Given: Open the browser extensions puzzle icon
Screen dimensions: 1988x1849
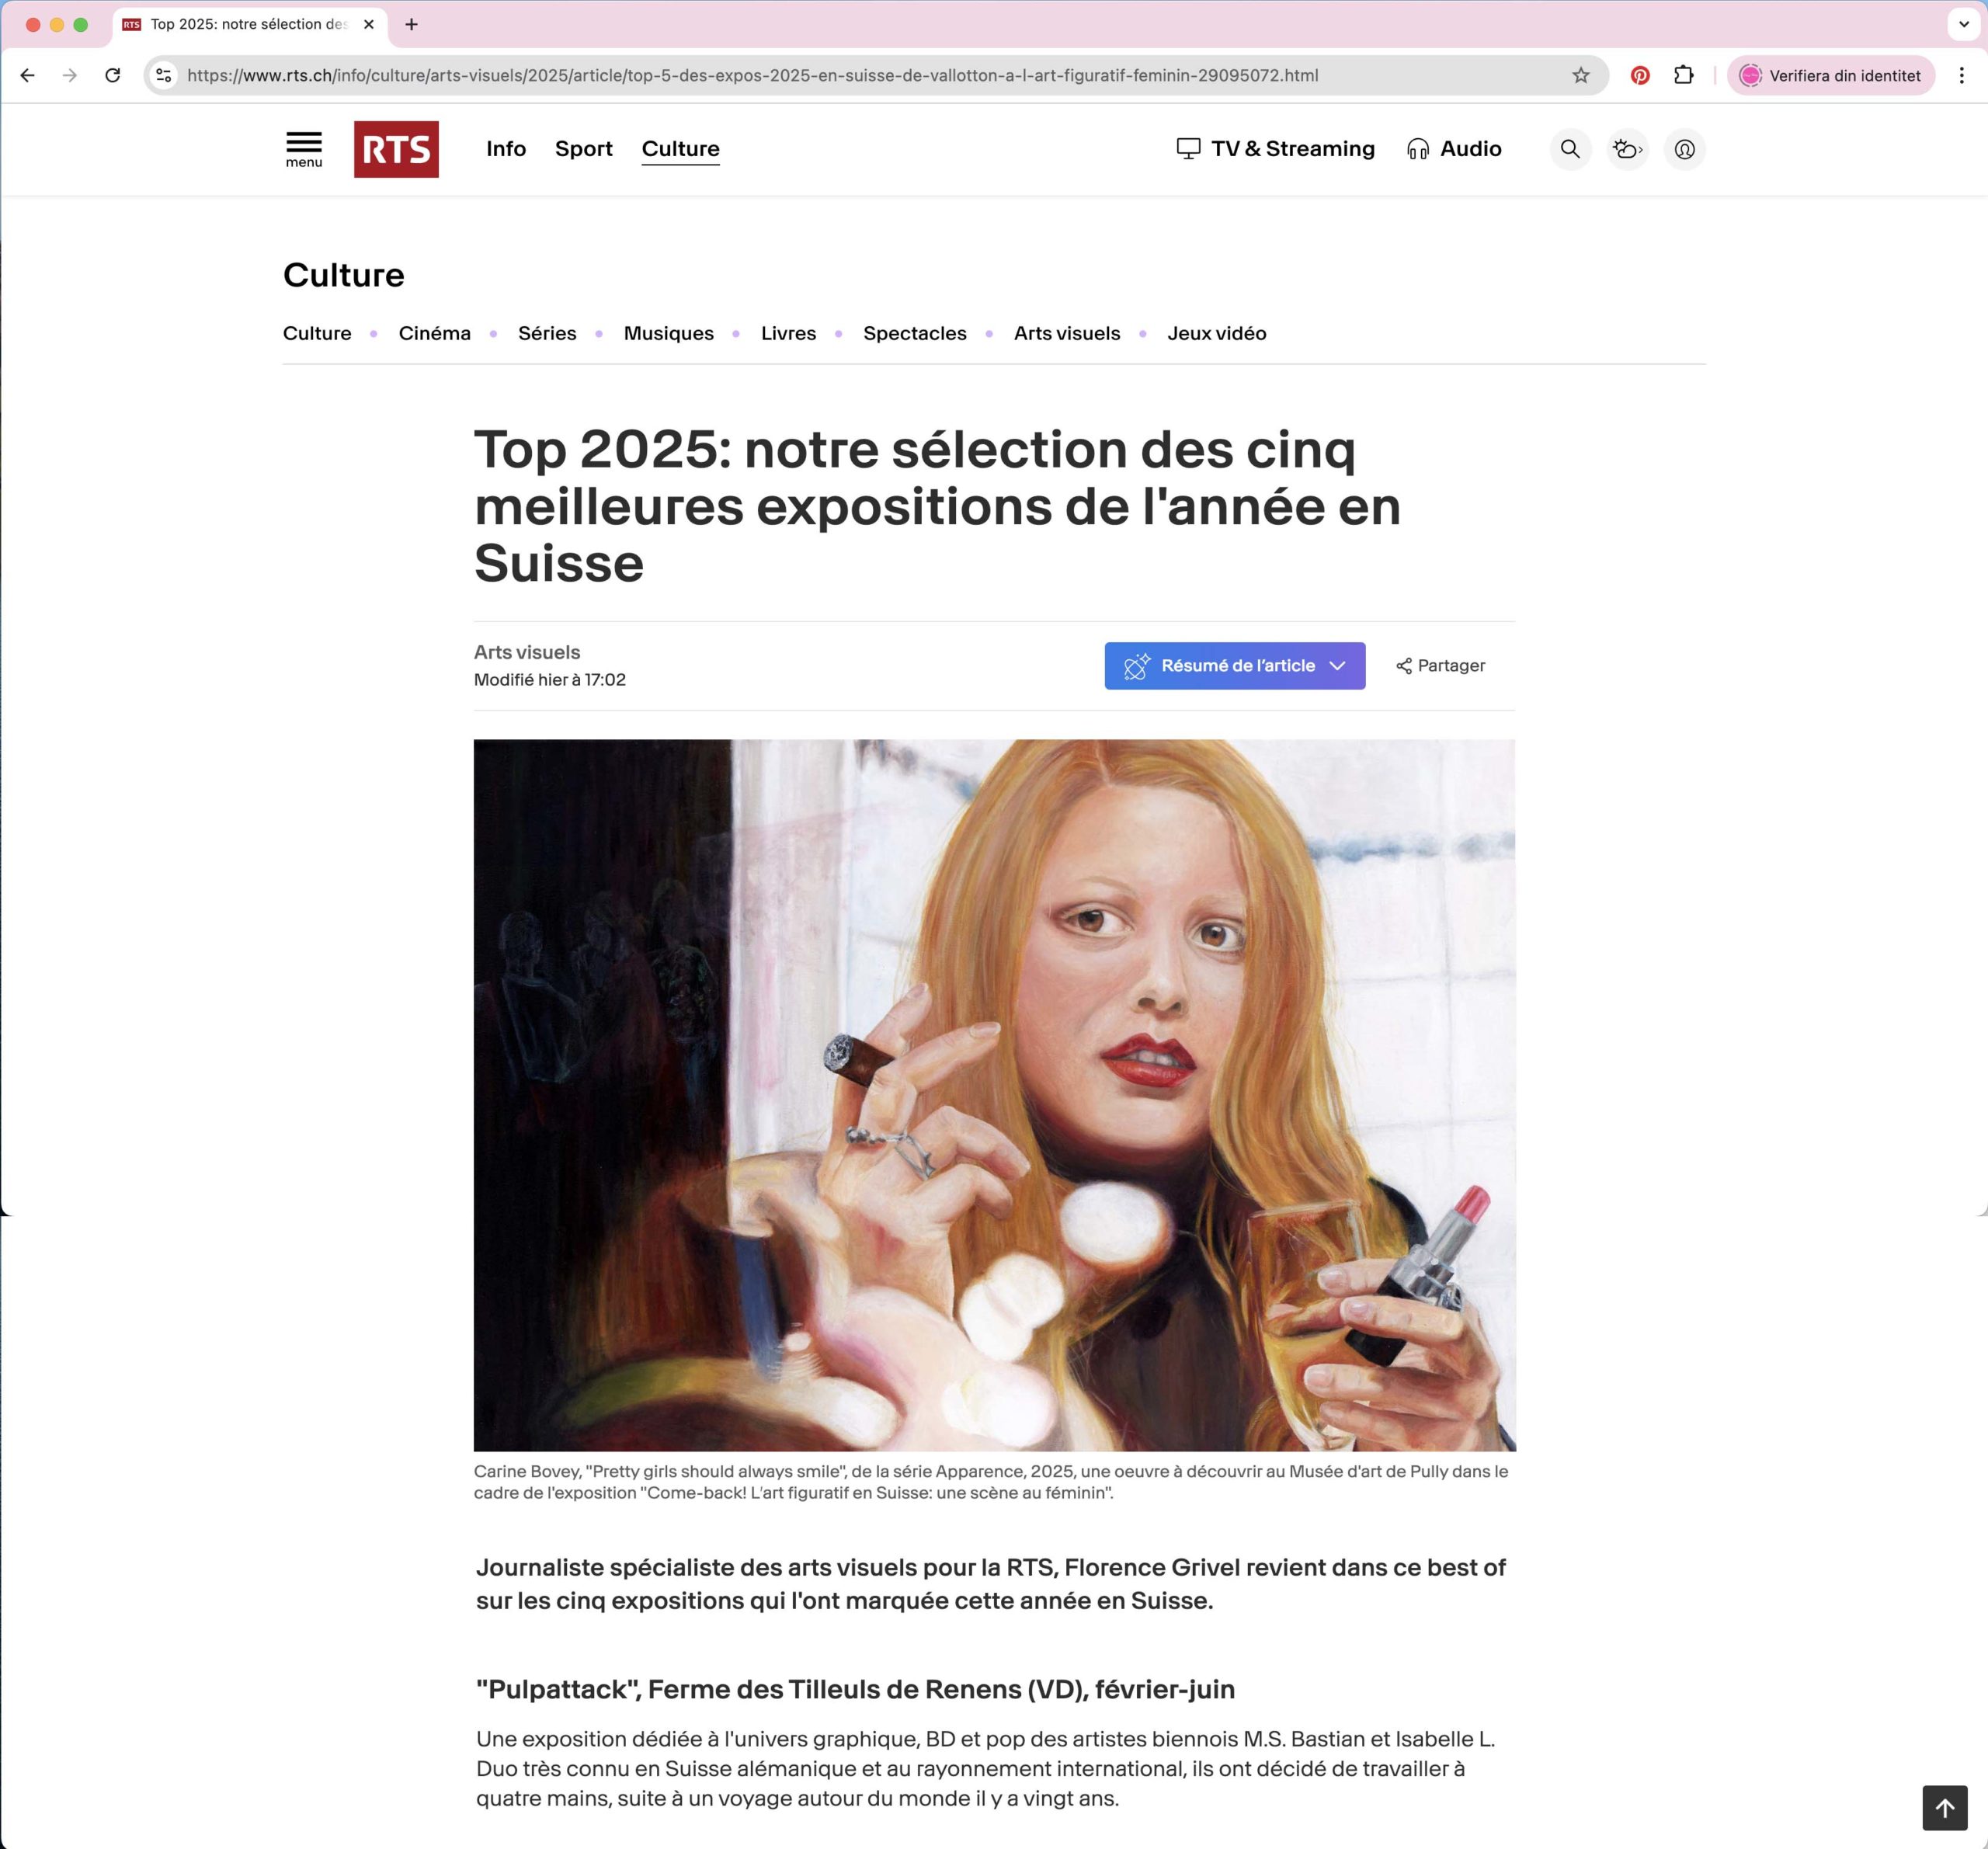Looking at the screenshot, I should pyautogui.click(x=1684, y=76).
